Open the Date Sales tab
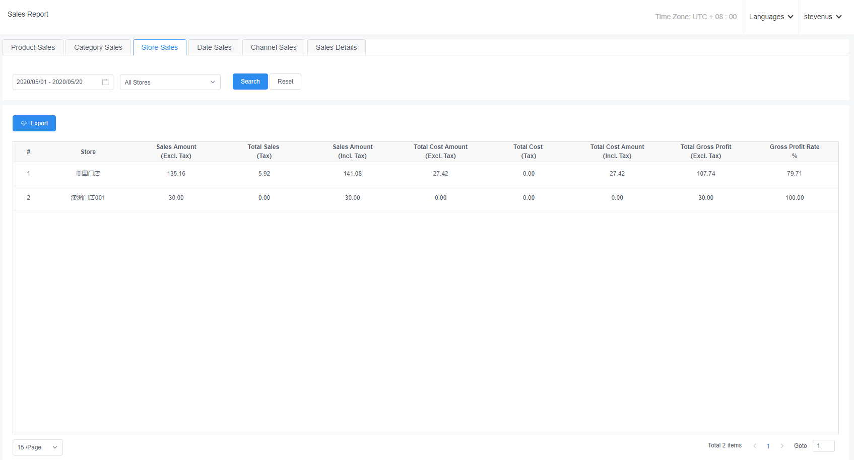 [214, 47]
